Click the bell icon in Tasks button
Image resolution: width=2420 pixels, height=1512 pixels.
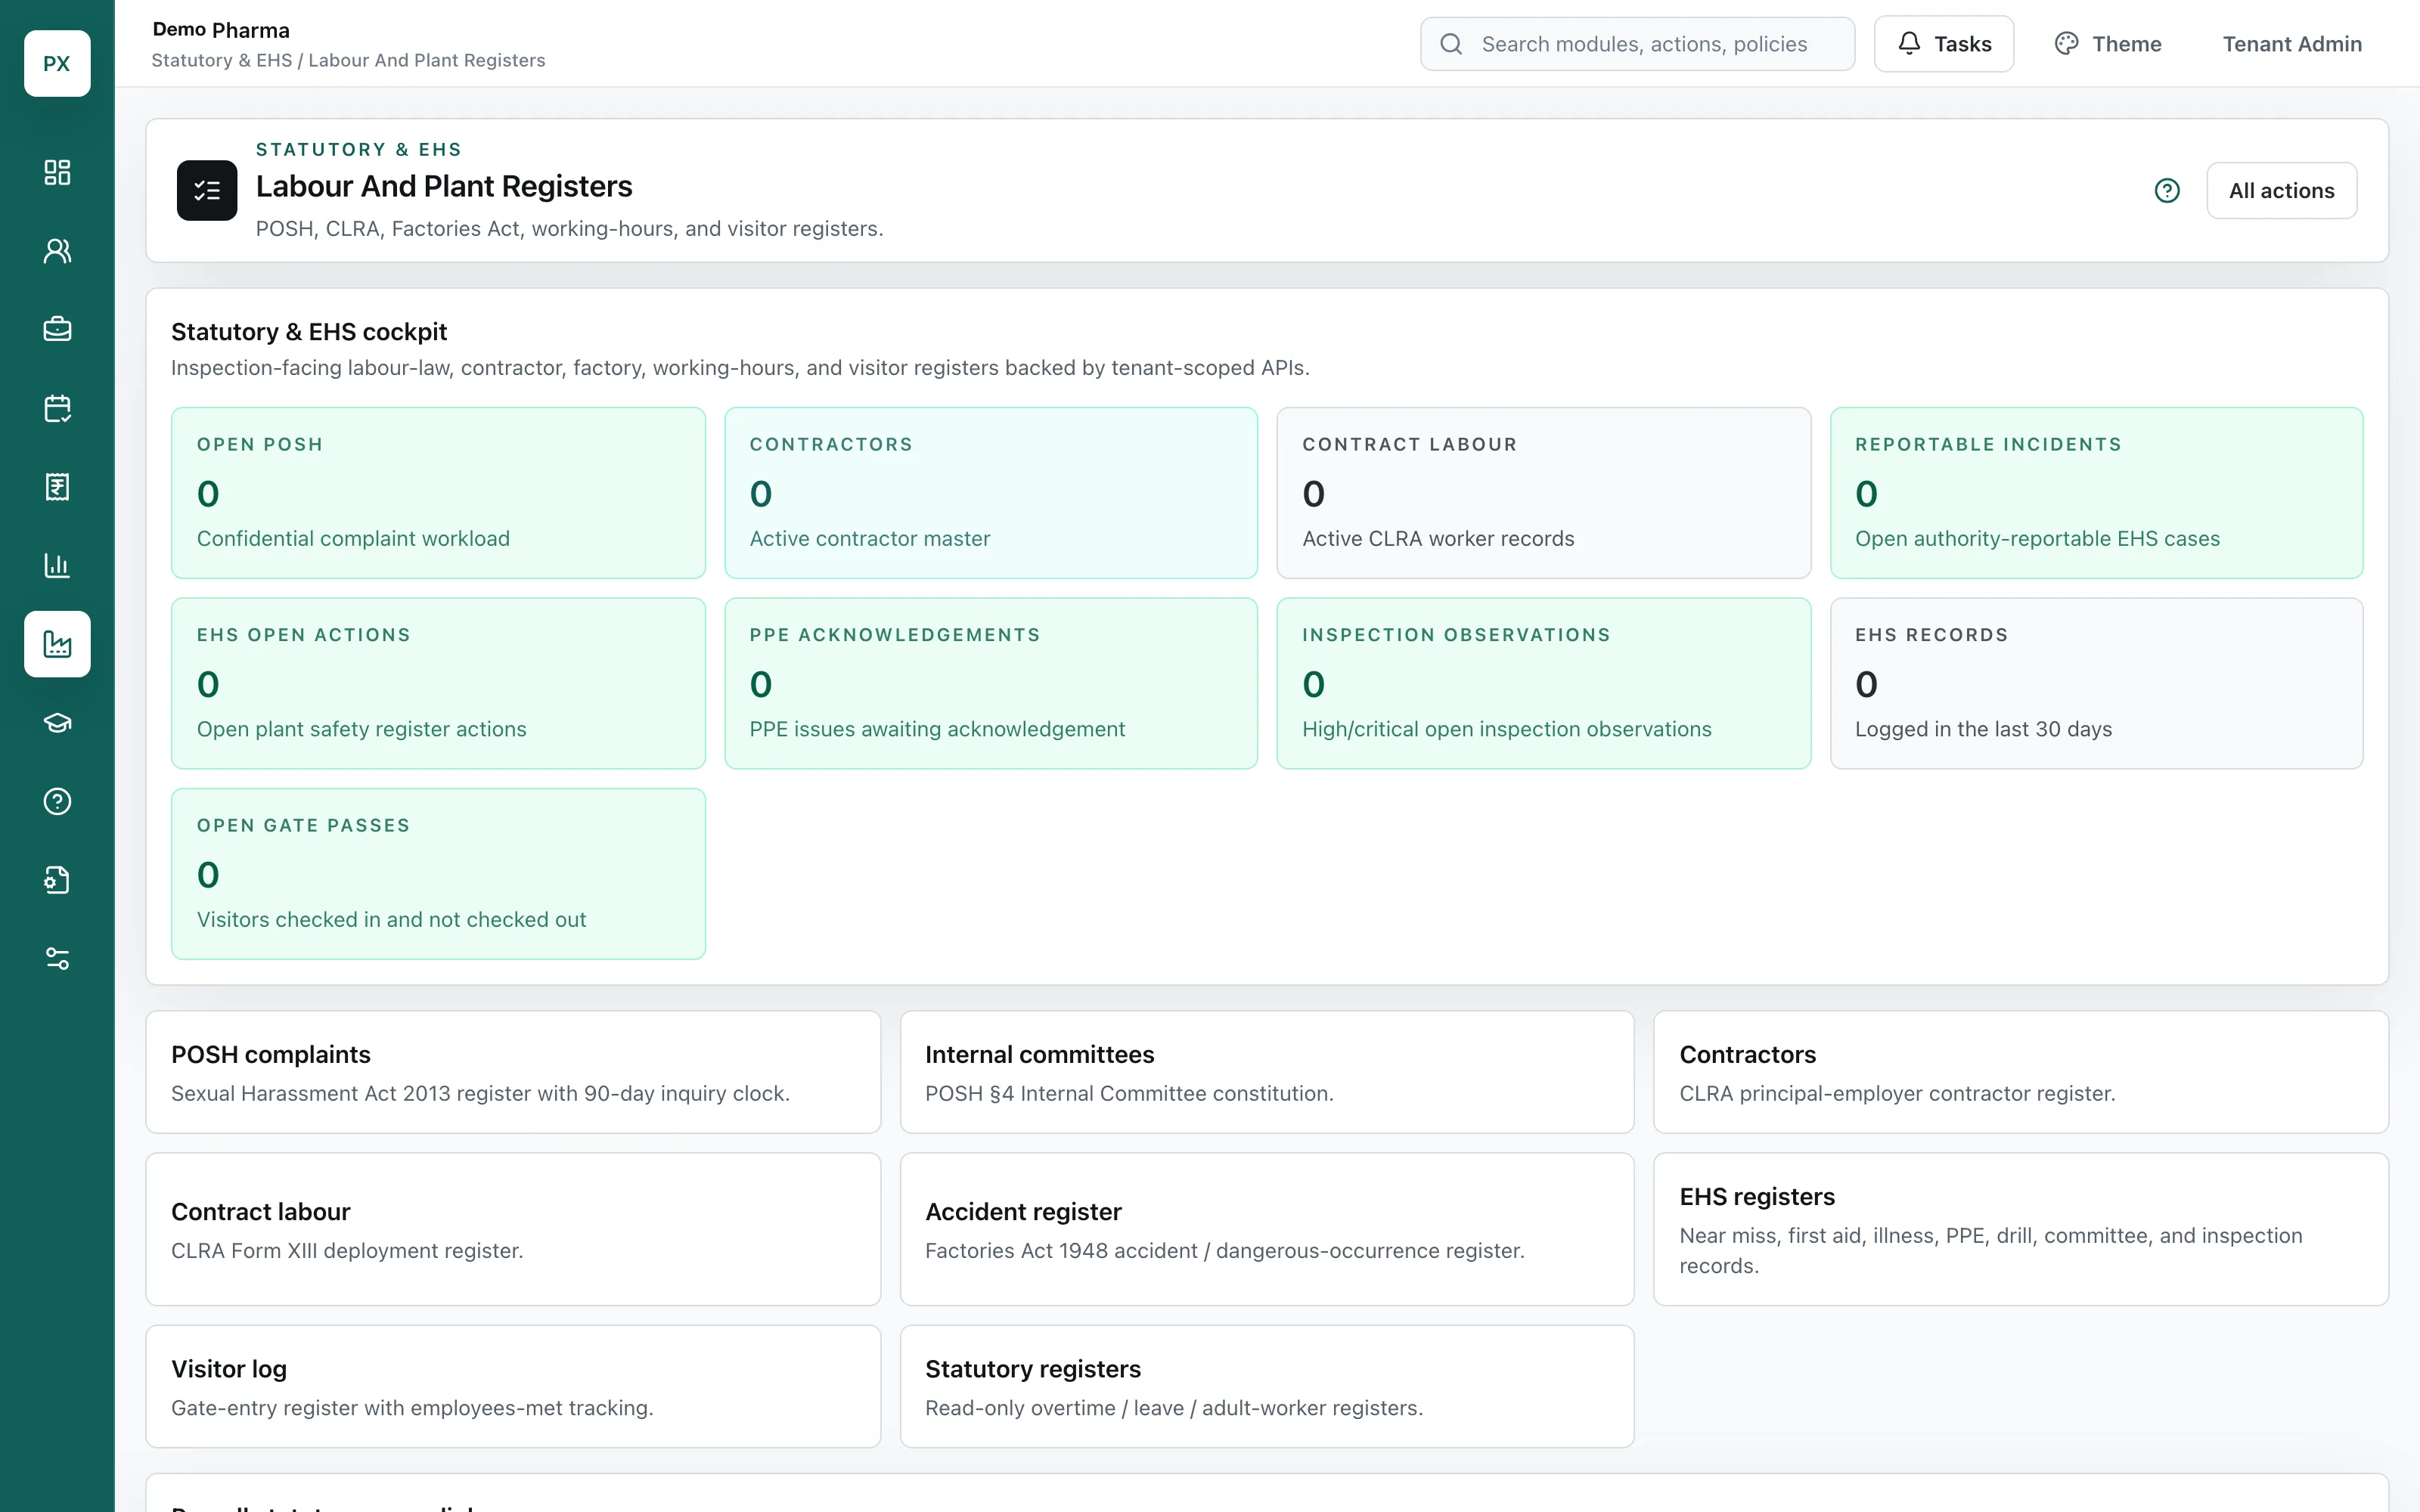coord(1909,43)
